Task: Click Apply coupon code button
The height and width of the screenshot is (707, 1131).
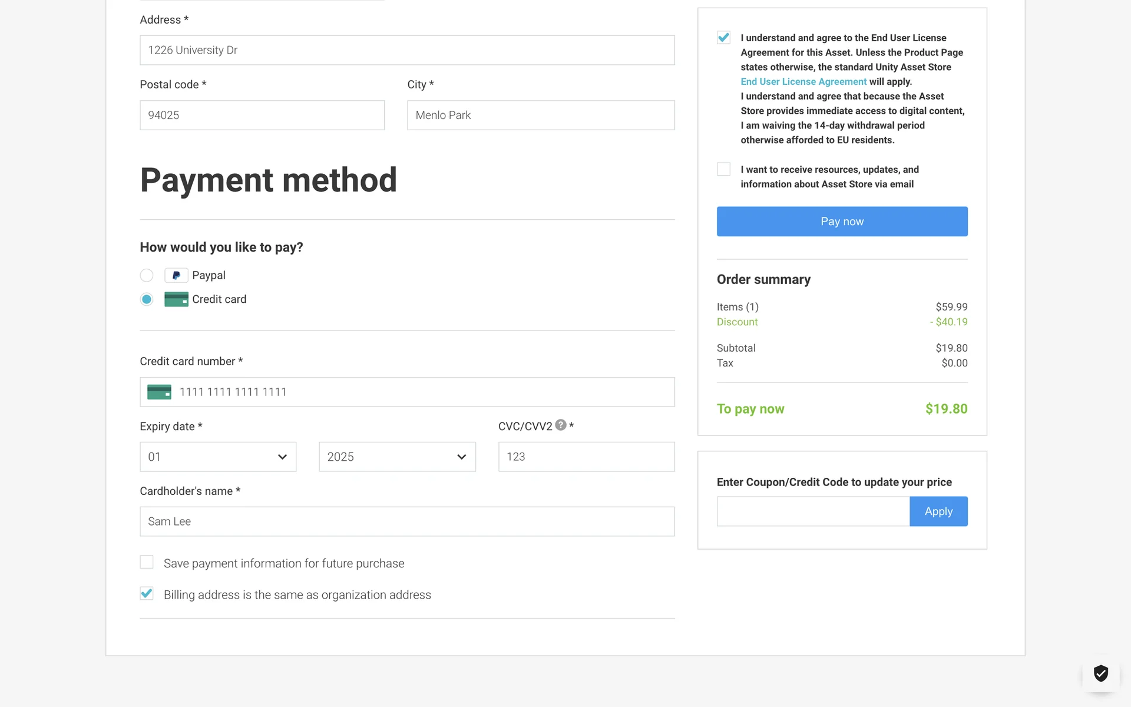Action: point(938,511)
